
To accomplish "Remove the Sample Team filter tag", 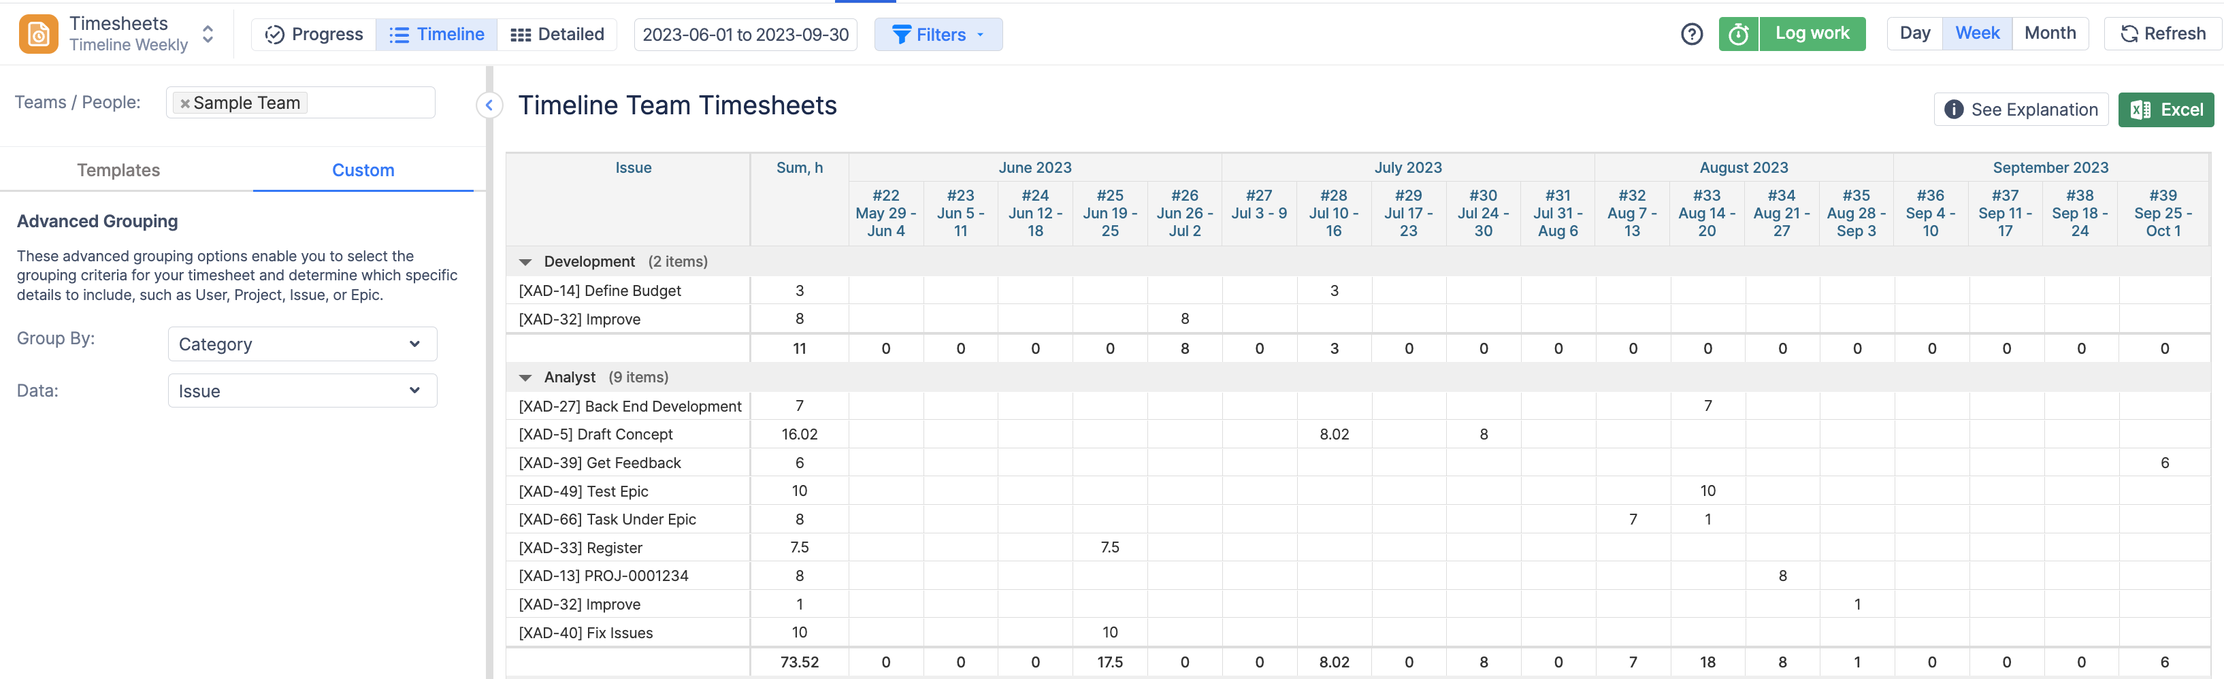I will 184,103.
